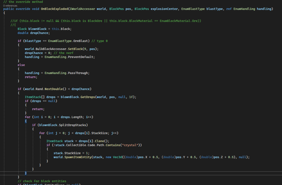Viewport: 282px width, 185px height.
Task: Click PassThrough in the else block
Action: [x=78, y=73]
